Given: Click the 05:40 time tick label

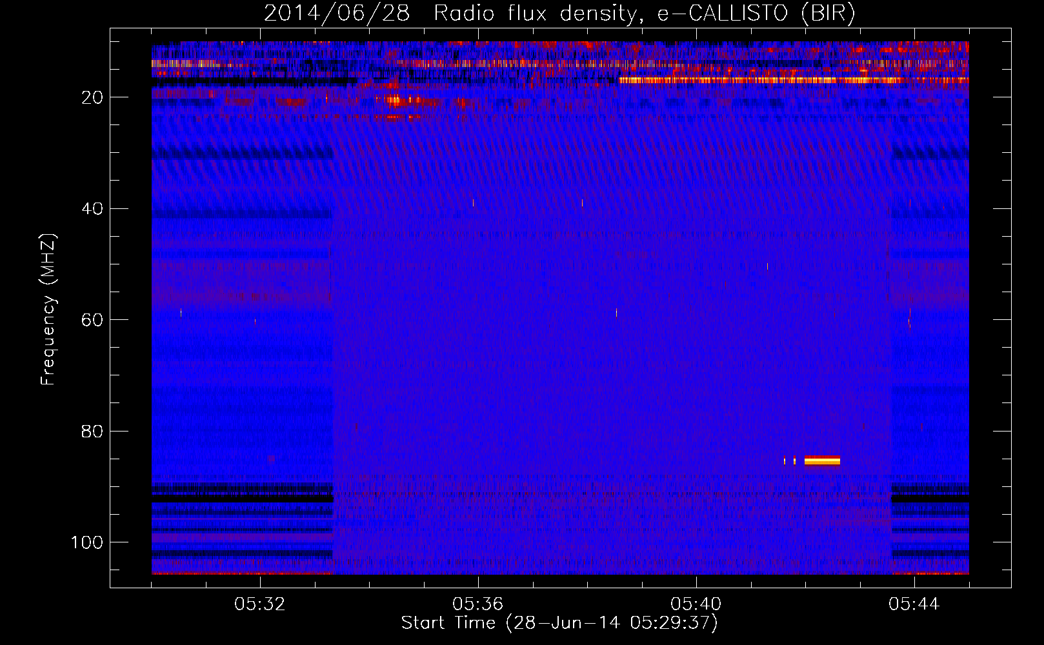Looking at the screenshot, I should point(696,604).
